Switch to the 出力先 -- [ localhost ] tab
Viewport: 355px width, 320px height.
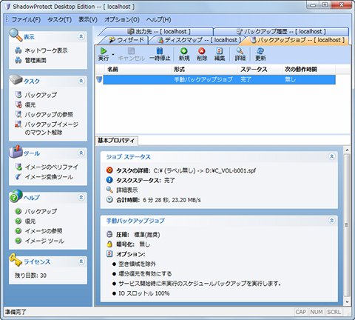[x=159, y=31]
